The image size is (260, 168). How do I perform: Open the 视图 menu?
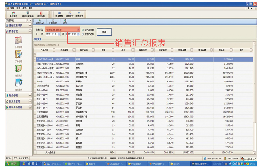point(19,8)
